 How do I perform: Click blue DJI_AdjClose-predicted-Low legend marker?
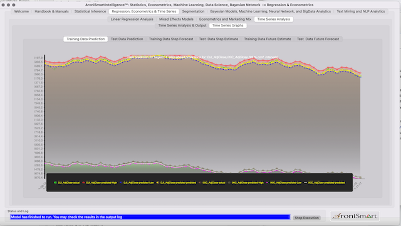[x=121, y=183]
